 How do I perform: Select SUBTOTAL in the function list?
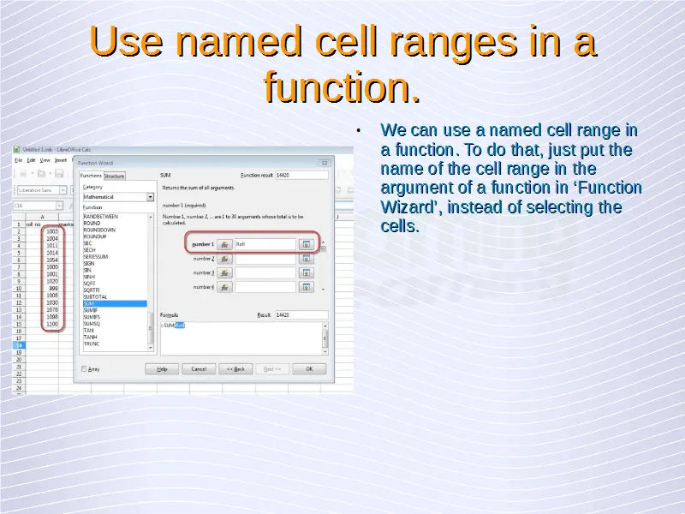coord(95,297)
